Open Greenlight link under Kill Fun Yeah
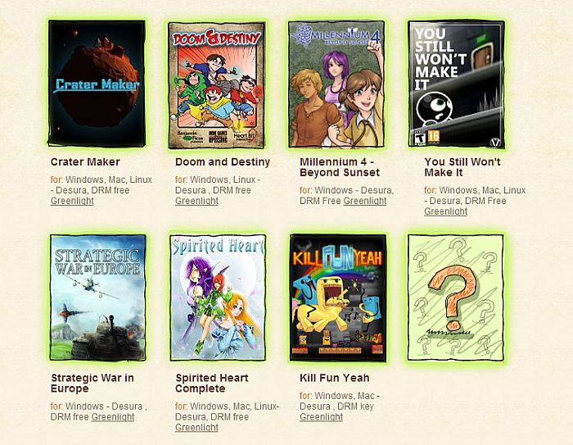Image resolution: width=573 pixels, height=445 pixels. pyautogui.click(x=321, y=417)
